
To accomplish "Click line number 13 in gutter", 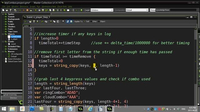I will (30, 66).
